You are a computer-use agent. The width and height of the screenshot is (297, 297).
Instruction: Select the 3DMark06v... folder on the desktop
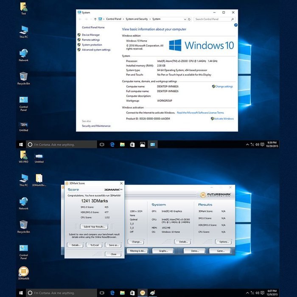point(39,180)
